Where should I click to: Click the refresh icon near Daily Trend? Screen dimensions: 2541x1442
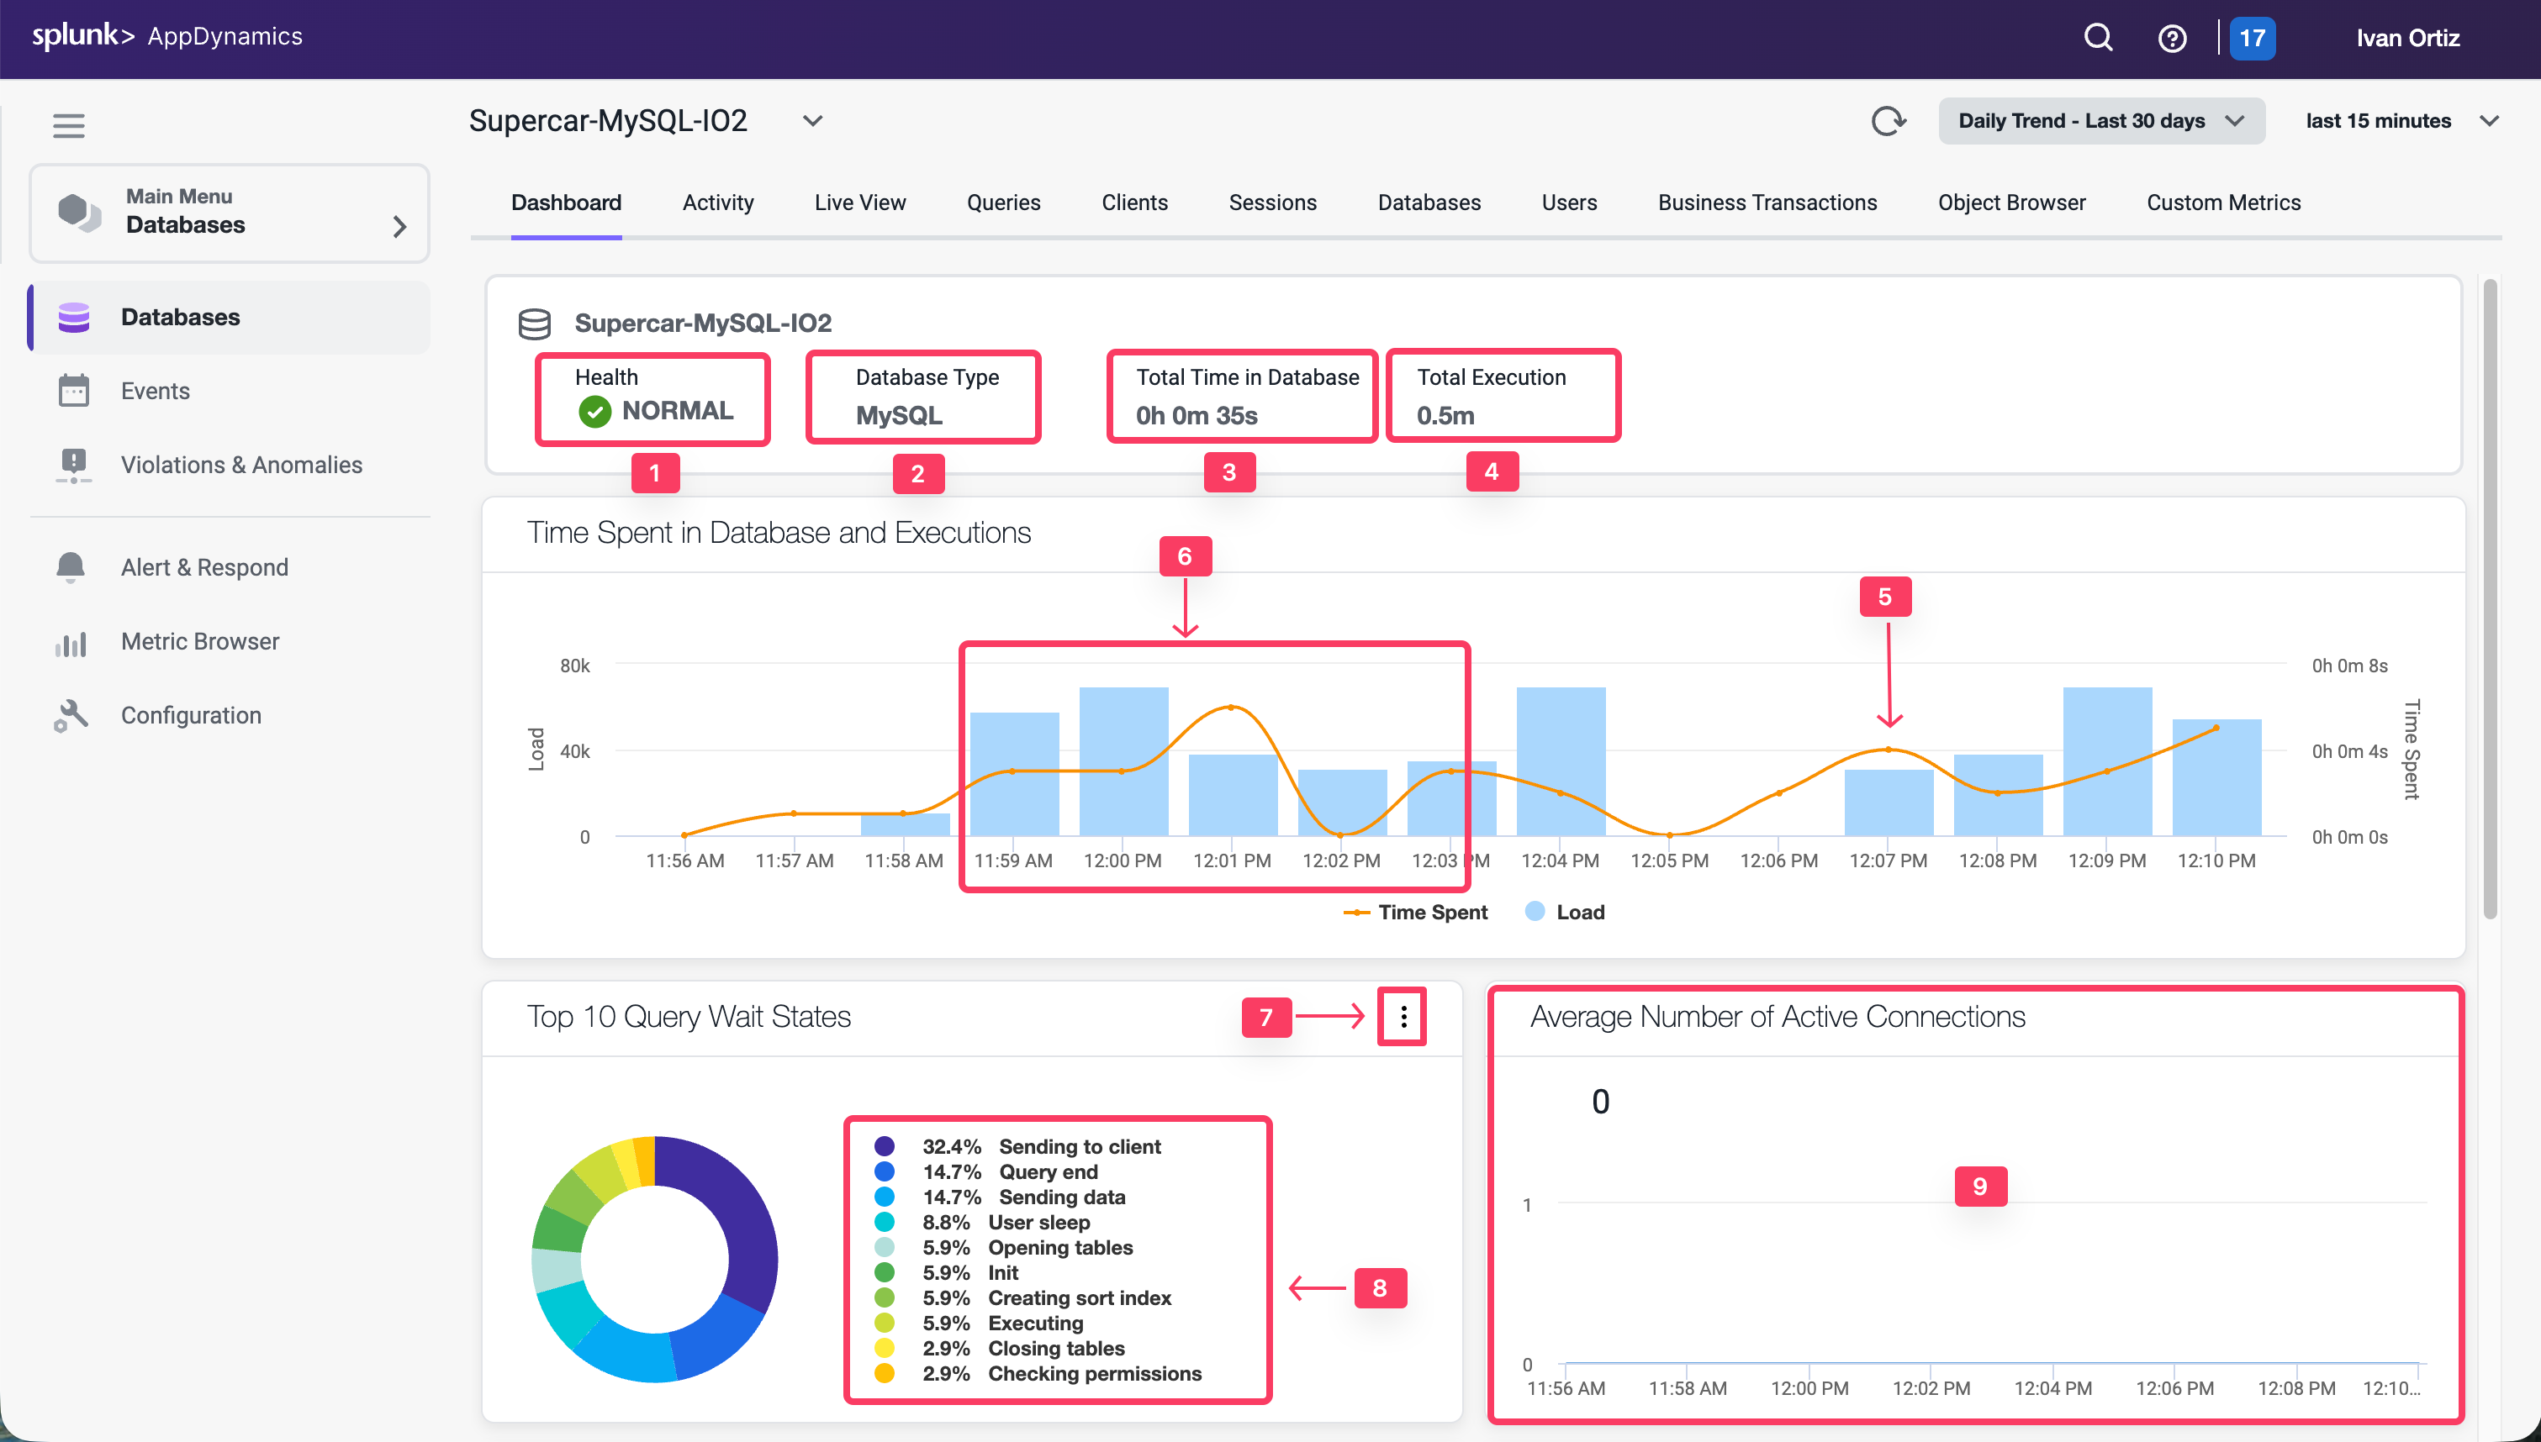coord(1890,121)
